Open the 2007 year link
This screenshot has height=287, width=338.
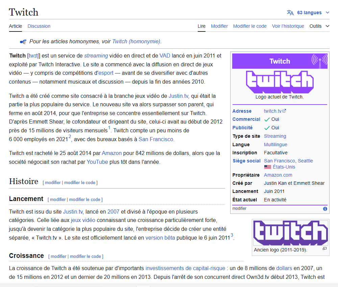click(113, 212)
